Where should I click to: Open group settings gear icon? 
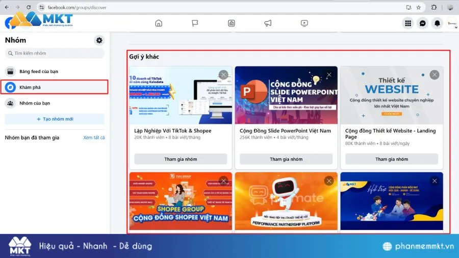99,40
